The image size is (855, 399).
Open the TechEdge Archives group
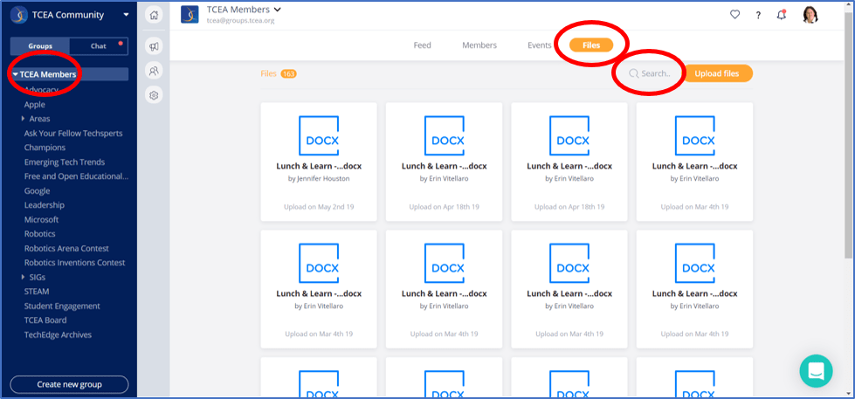58,334
